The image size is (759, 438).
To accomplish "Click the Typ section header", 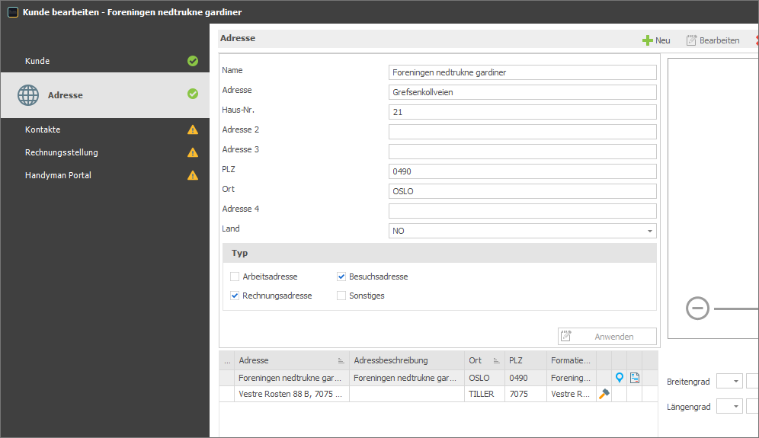I will (x=440, y=253).
